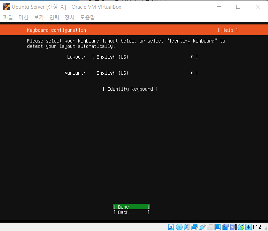Click the Keyboard configuration heading
268x231 pixels.
click(57, 30)
